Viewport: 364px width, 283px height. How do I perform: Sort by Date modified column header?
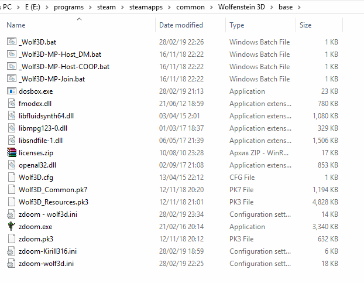pyautogui.click(x=181, y=25)
